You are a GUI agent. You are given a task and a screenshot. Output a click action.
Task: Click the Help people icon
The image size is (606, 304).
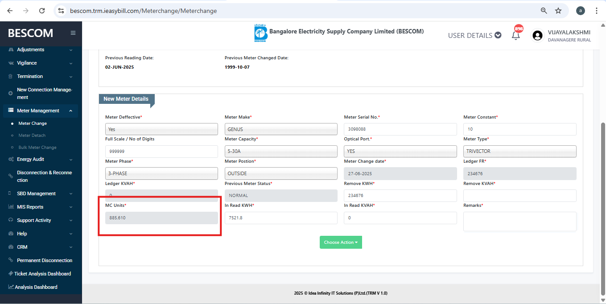11,234
